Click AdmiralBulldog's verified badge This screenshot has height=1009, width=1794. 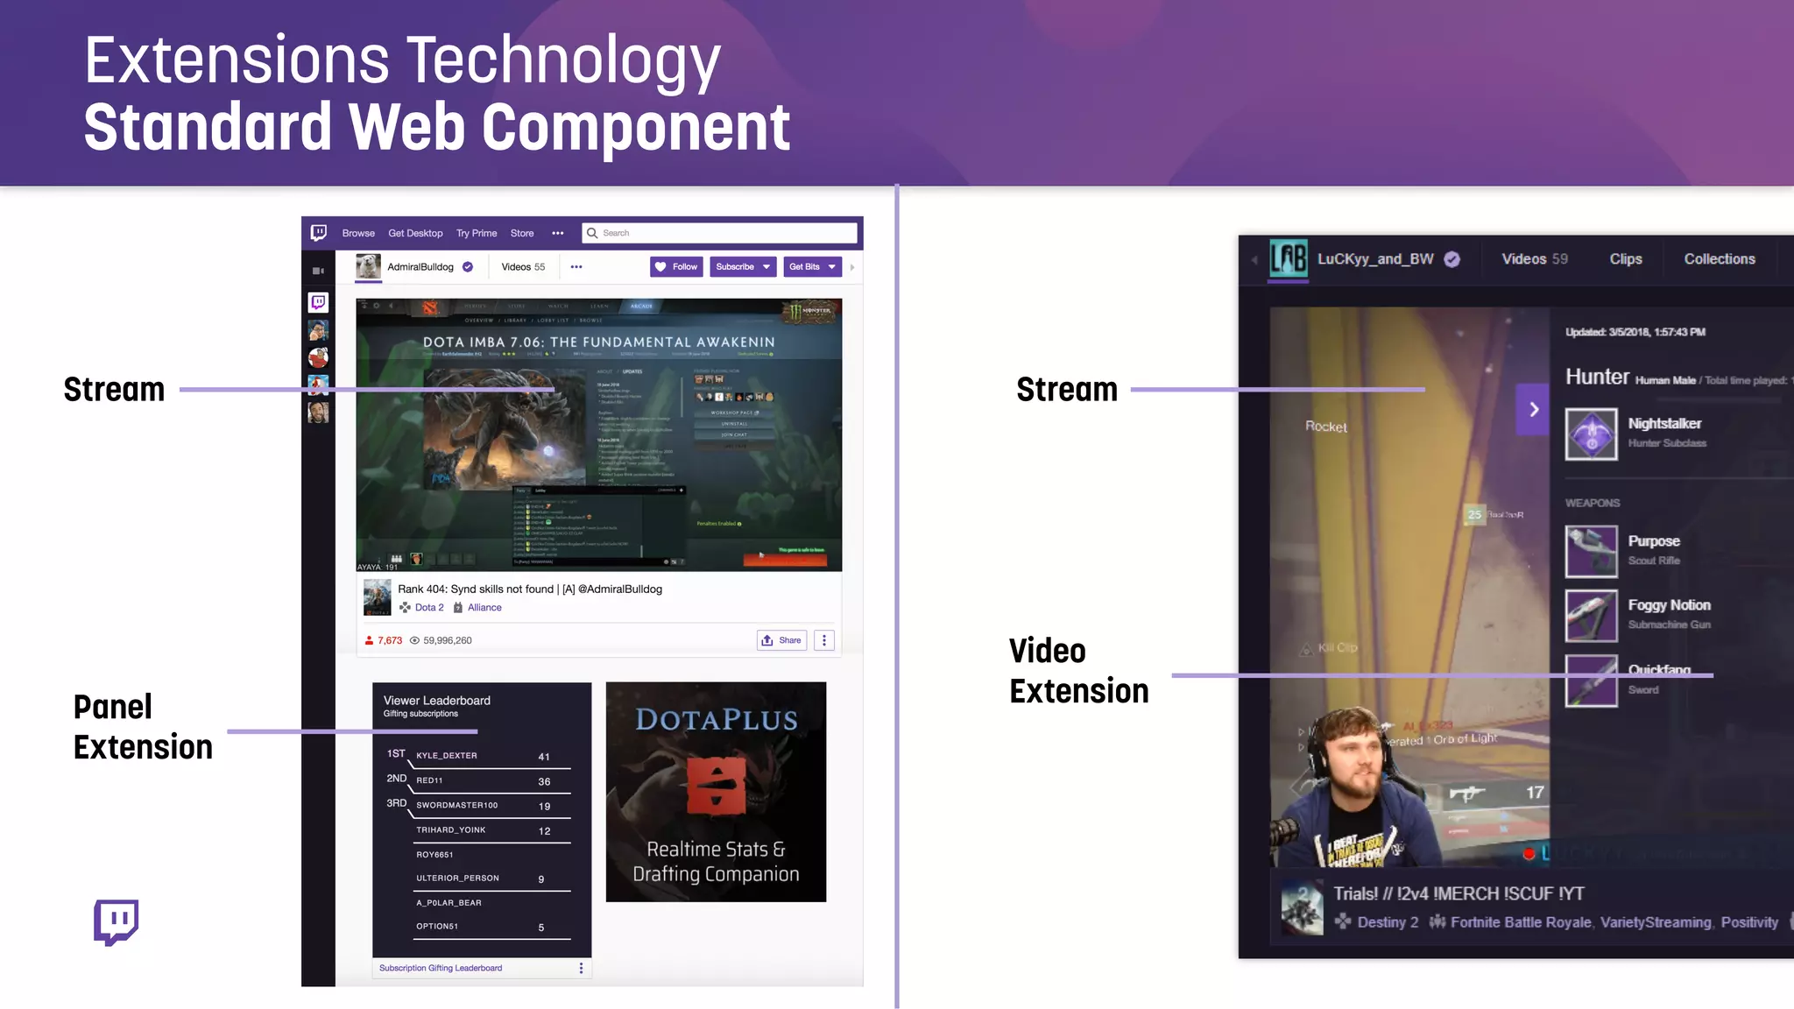[x=468, y=267]
